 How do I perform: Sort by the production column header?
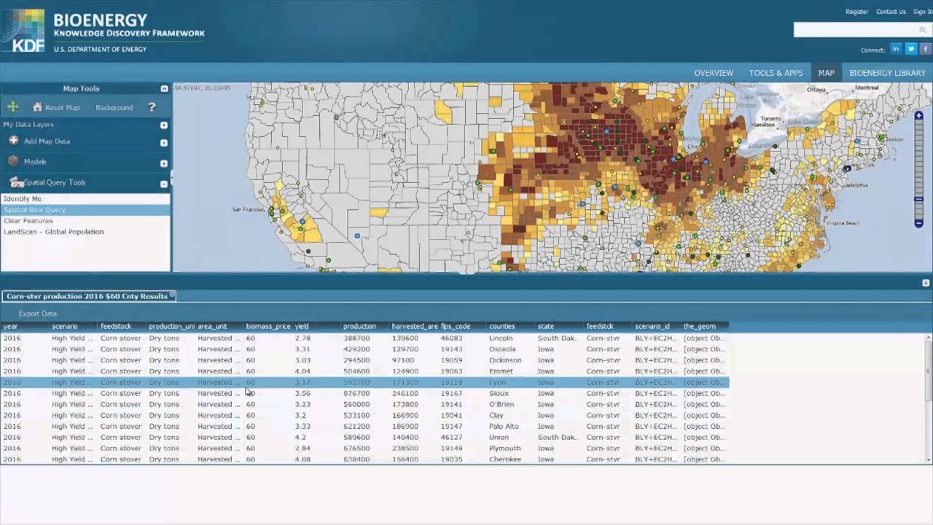[365, 326]
